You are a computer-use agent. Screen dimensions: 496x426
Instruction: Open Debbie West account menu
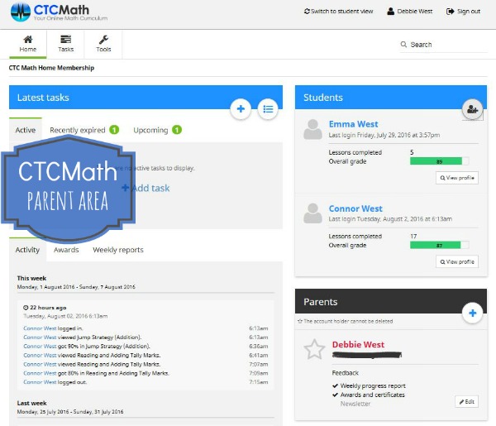click(410, 12)
